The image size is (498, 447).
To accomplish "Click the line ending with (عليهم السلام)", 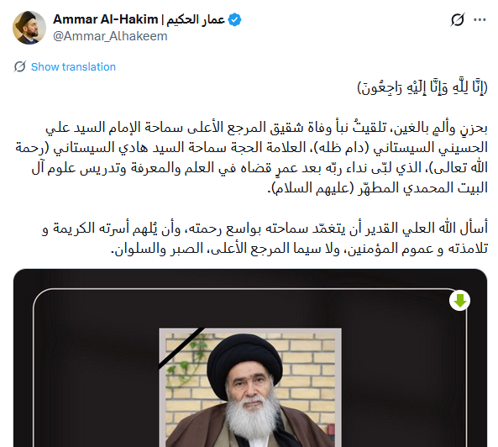I will 377,188.
